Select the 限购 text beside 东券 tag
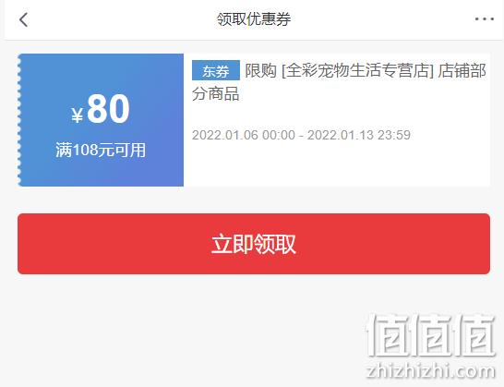The width and height of the screenshot is (504, 387). click(x=260, y=70)
